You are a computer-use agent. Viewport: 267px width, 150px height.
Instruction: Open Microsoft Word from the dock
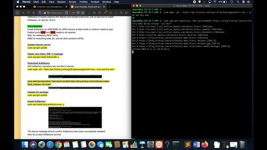(196, 145)
